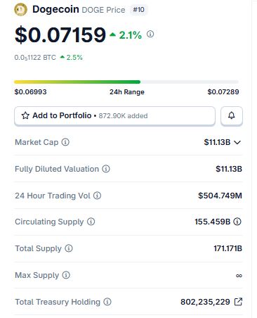
Task: Click the 0.0₅1122 BTC price value
Action: point(35,58)
